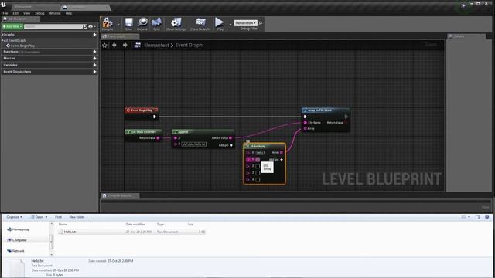
Task: Open the Edit menu
Action: 15,13
